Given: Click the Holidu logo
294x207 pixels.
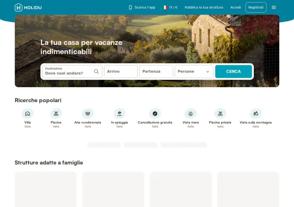Looking at the screenshot, I should click(x=28, y=8).
